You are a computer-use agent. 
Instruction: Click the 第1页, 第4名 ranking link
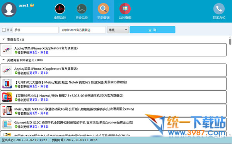pos(39,113)
